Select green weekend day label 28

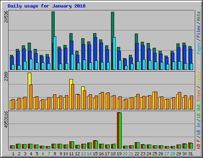click(172, 154)
